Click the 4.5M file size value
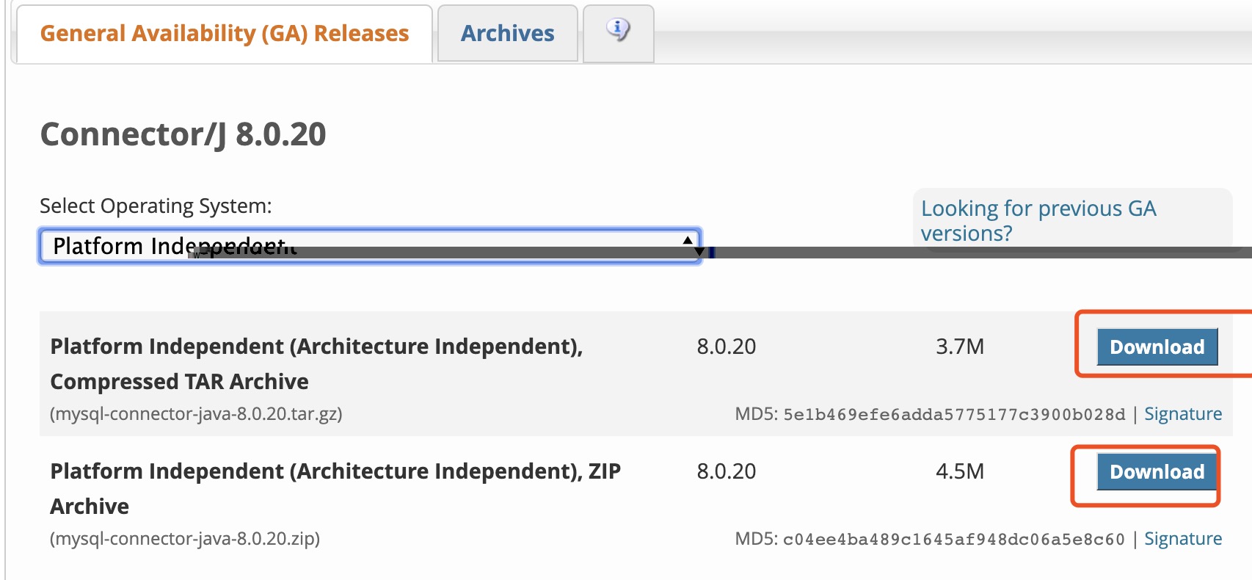Viewport: 1252px width, 580px height. tap(960, 471)
